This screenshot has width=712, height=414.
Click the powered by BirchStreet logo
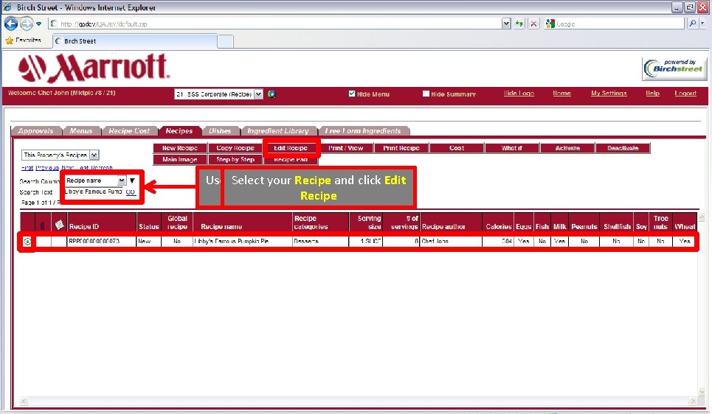tap(674, 69)
